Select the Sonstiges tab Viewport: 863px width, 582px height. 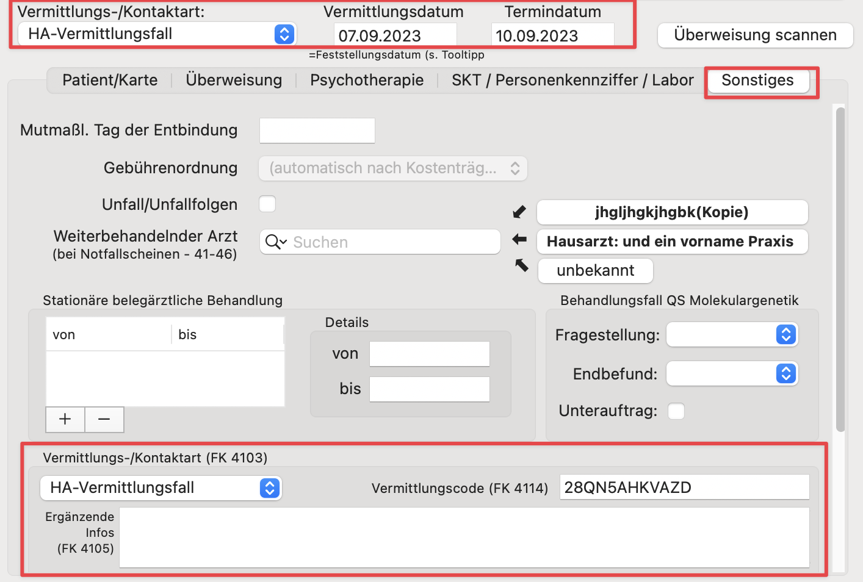pos(758,81)
